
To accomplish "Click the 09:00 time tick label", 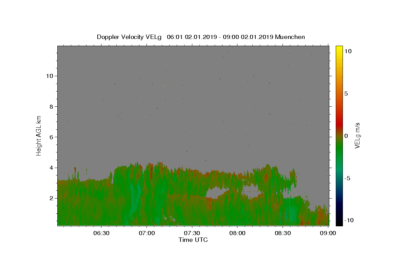I will click(x=328, y=233).
